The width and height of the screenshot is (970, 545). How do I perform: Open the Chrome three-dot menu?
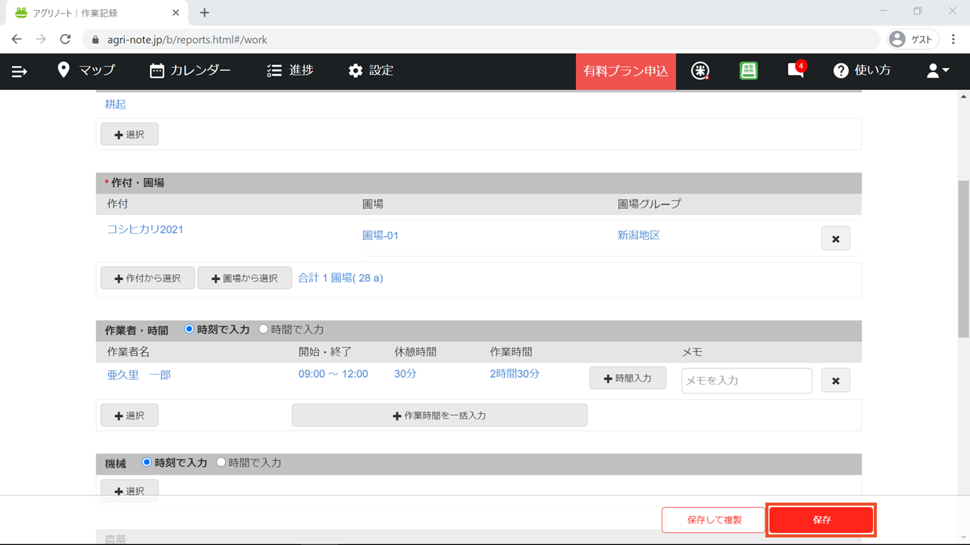953,39
